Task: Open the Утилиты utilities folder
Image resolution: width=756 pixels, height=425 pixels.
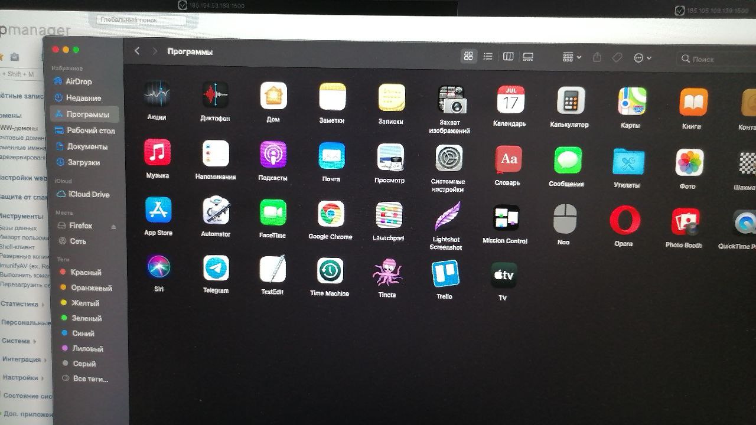Action: click(628, 162)
